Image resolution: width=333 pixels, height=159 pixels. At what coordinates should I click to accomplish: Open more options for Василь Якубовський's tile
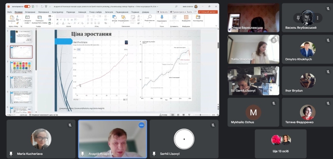coord(317,18)
